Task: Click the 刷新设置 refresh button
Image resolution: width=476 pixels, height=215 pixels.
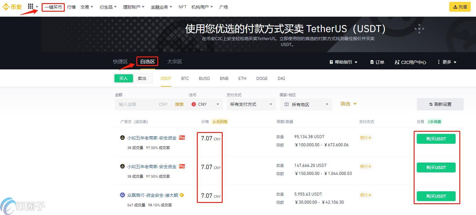Action: click(x=440, y=104)
